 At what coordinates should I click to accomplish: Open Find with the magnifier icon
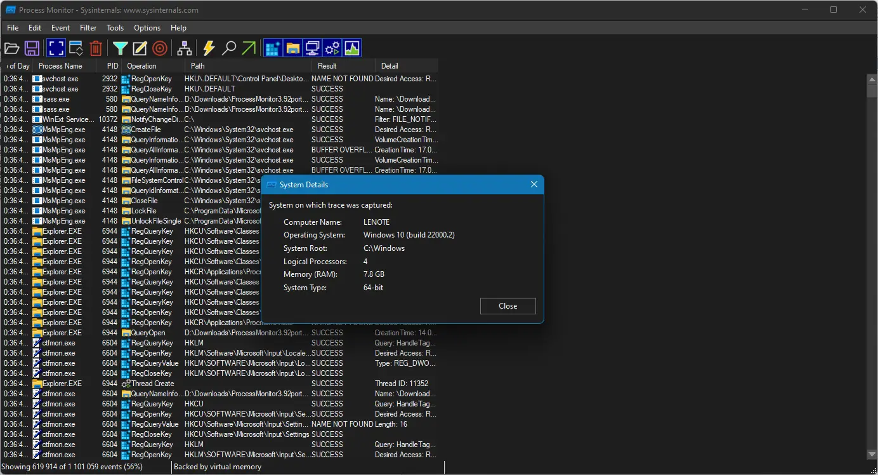coord(229,48)
